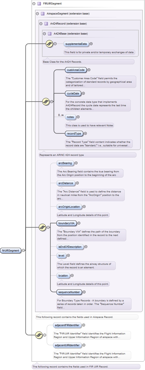Screen dimensions: 145x370
Task: Collapse the sequence containing cycleDate and notes
Action: [x=51, y=102]
